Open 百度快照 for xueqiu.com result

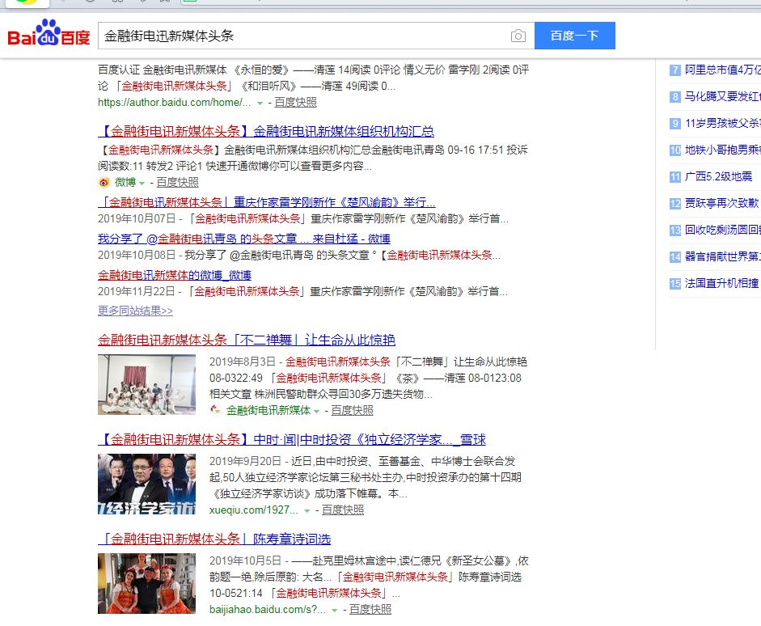click(x=343, y=510)
